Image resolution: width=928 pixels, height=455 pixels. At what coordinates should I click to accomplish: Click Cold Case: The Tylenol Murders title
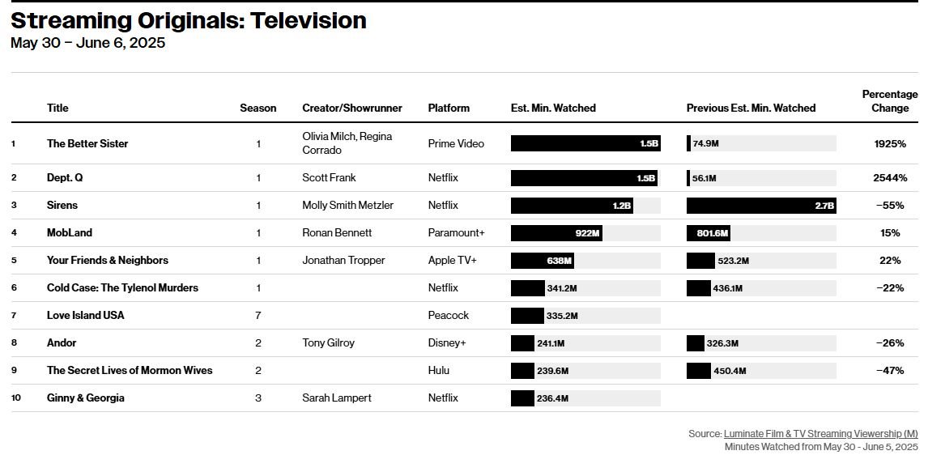[x=122, y=287]
